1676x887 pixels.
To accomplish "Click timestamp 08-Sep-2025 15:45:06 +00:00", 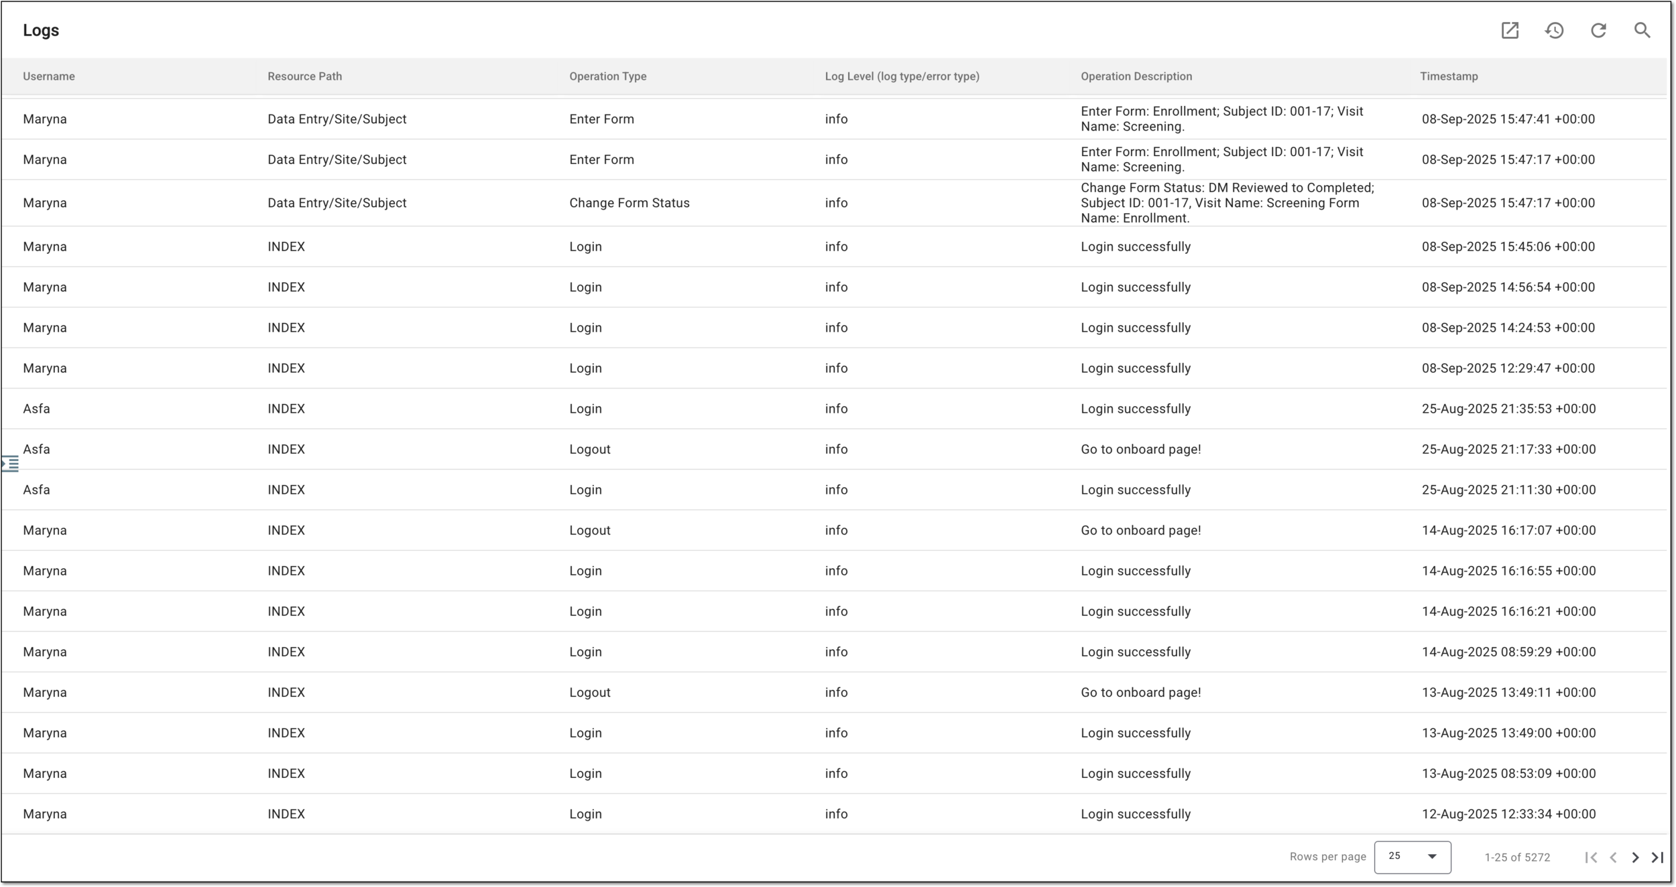I will pyautogui.click(x=1508, y=247).
